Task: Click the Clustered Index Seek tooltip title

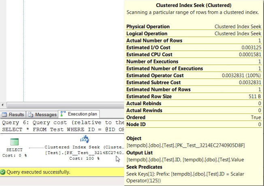Action: tap(194, 6)
